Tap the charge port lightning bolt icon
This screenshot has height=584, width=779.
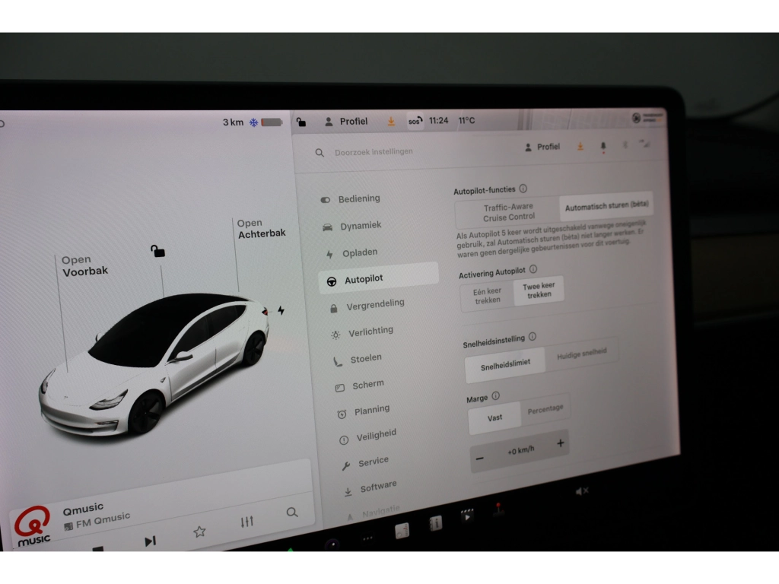tap(281, 310)
